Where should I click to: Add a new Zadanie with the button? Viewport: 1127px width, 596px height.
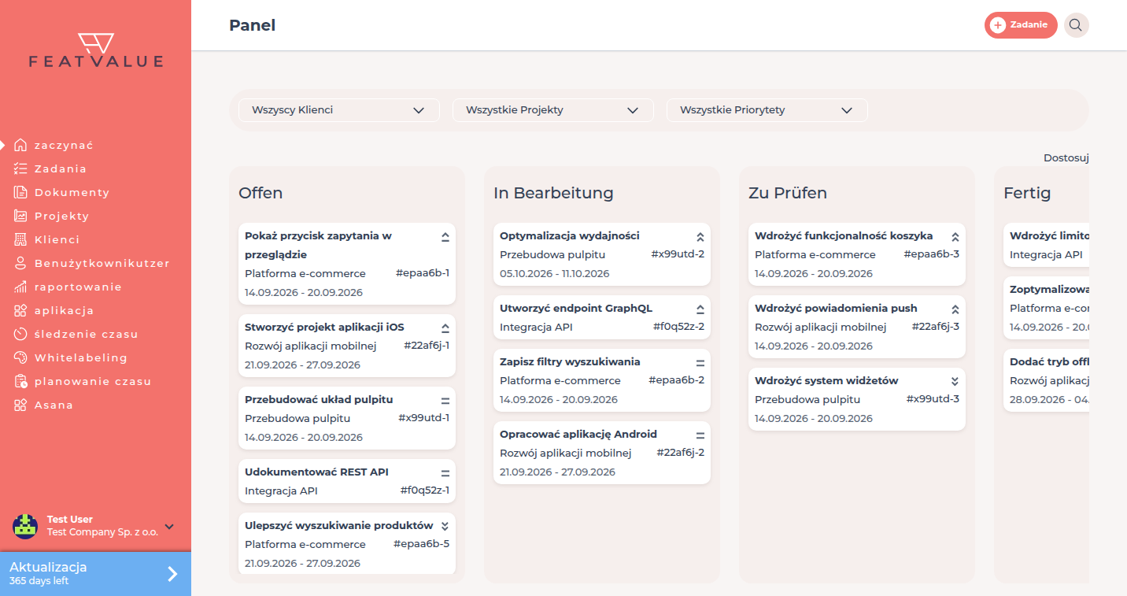click(1021, 25)
